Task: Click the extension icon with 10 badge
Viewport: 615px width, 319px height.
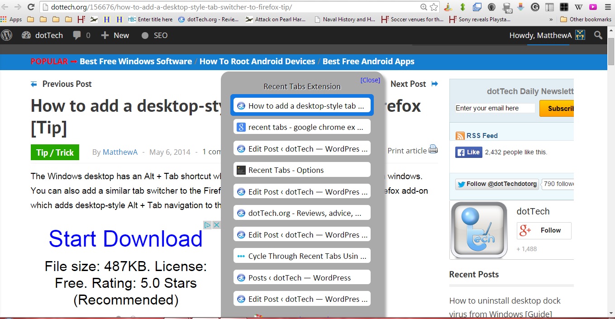Action: tap(506, 7)
